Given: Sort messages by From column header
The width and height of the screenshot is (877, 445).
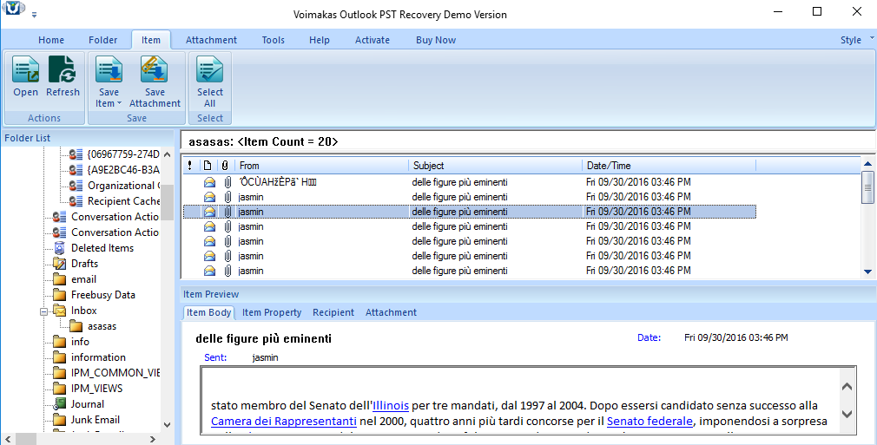Looking at the screenshot, I should click(x=322, y=166).
